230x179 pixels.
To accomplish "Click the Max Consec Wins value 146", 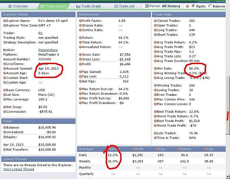I will coord(192,99).
